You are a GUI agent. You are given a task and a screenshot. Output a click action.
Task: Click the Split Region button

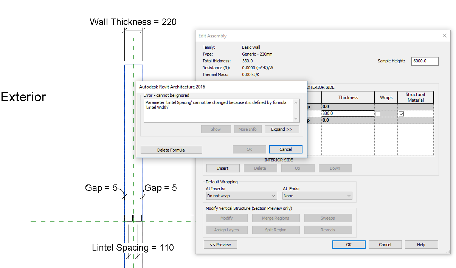tap(276, 230)
